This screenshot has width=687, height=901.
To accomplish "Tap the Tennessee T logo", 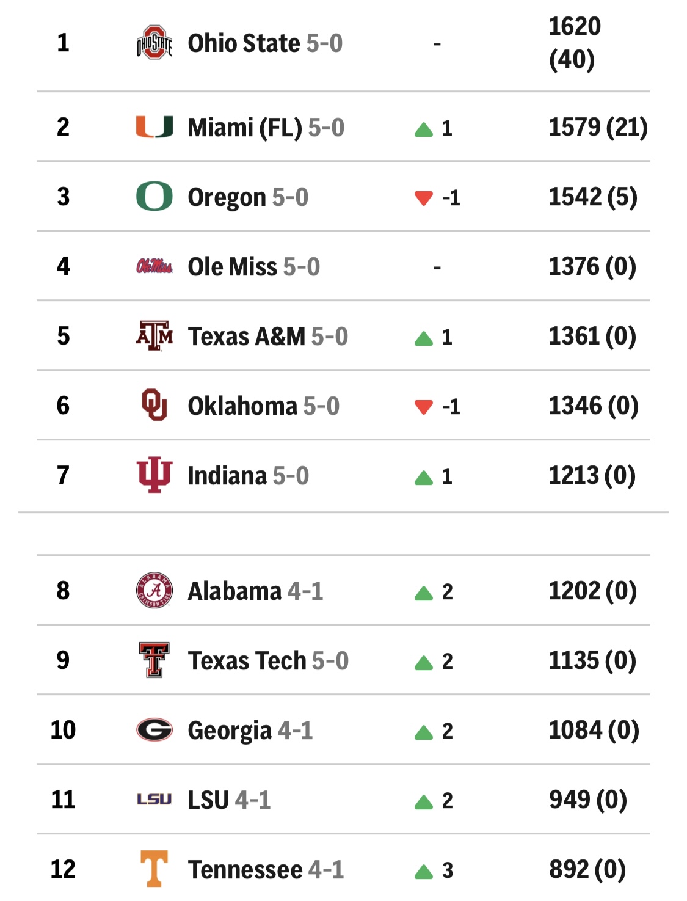I will (x=154, y=869).
